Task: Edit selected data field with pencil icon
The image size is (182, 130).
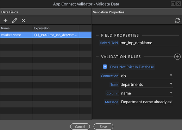Action: click(14, 20)
